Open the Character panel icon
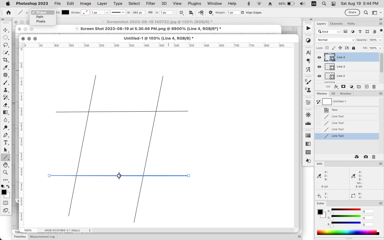384x240 pixels. [x=308, y=53]
